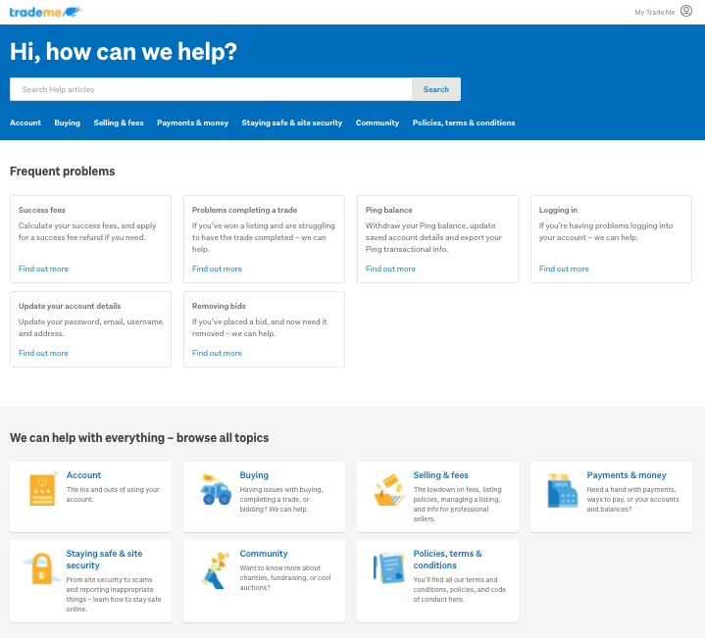The width and height of the screenshot is (705, 638).
Task: Open the Community topic heading link
Action: 264,554
